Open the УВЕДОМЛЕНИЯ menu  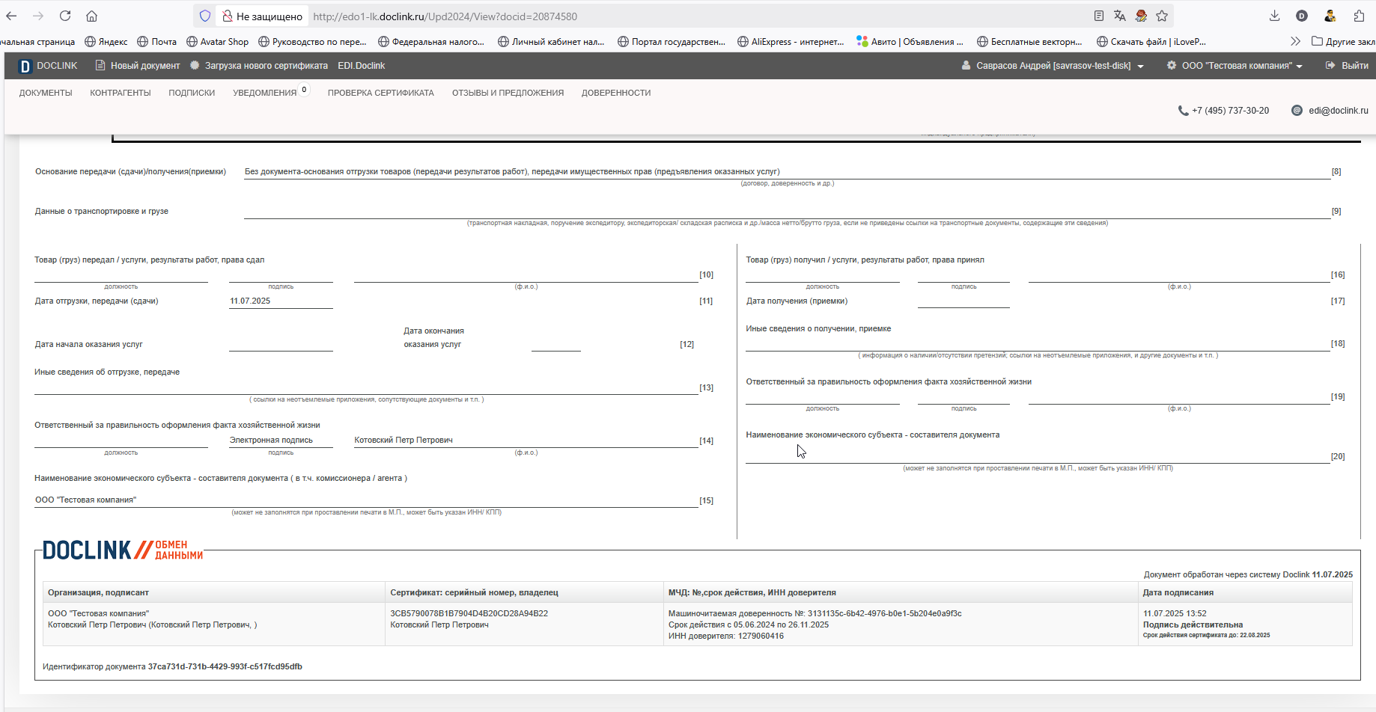[264, 93]
